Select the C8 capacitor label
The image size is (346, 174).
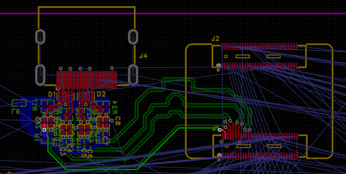tap(117, 121)
